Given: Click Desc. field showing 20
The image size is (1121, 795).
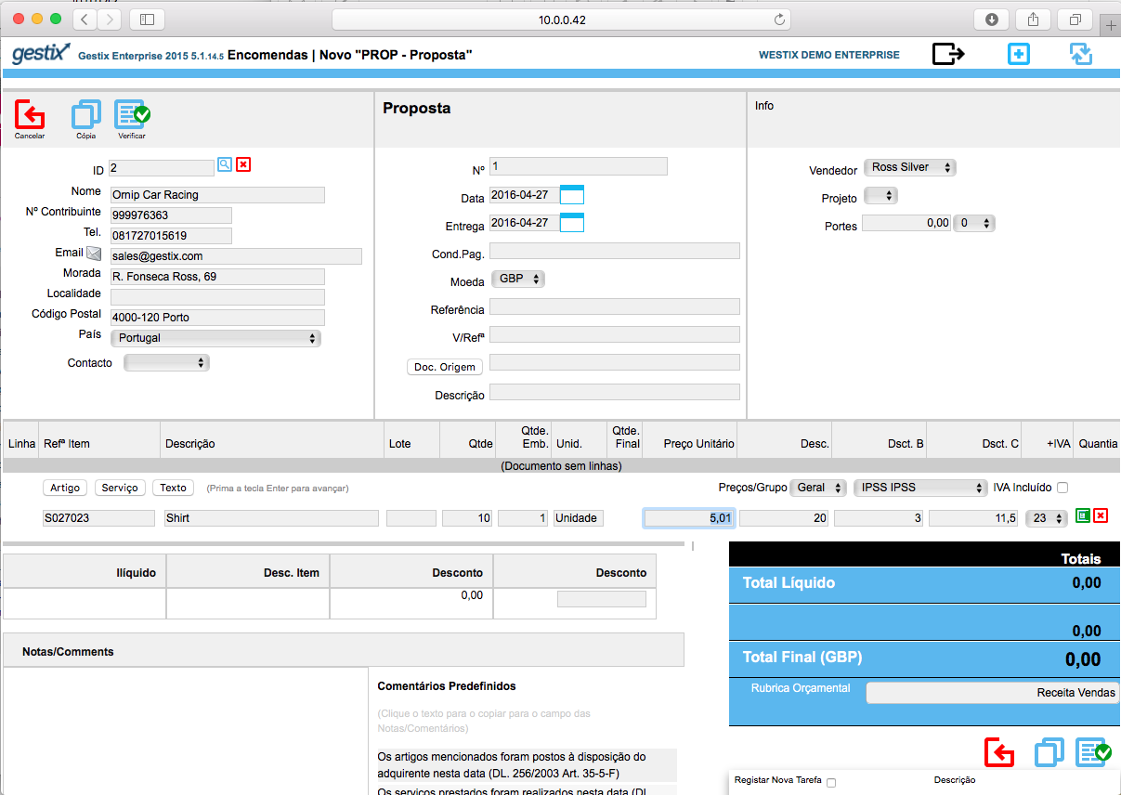Looking at the screenshot, I should 785,518.
